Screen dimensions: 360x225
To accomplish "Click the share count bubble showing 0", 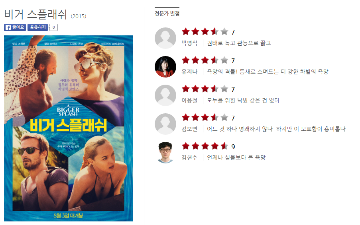I will point(53,27).
